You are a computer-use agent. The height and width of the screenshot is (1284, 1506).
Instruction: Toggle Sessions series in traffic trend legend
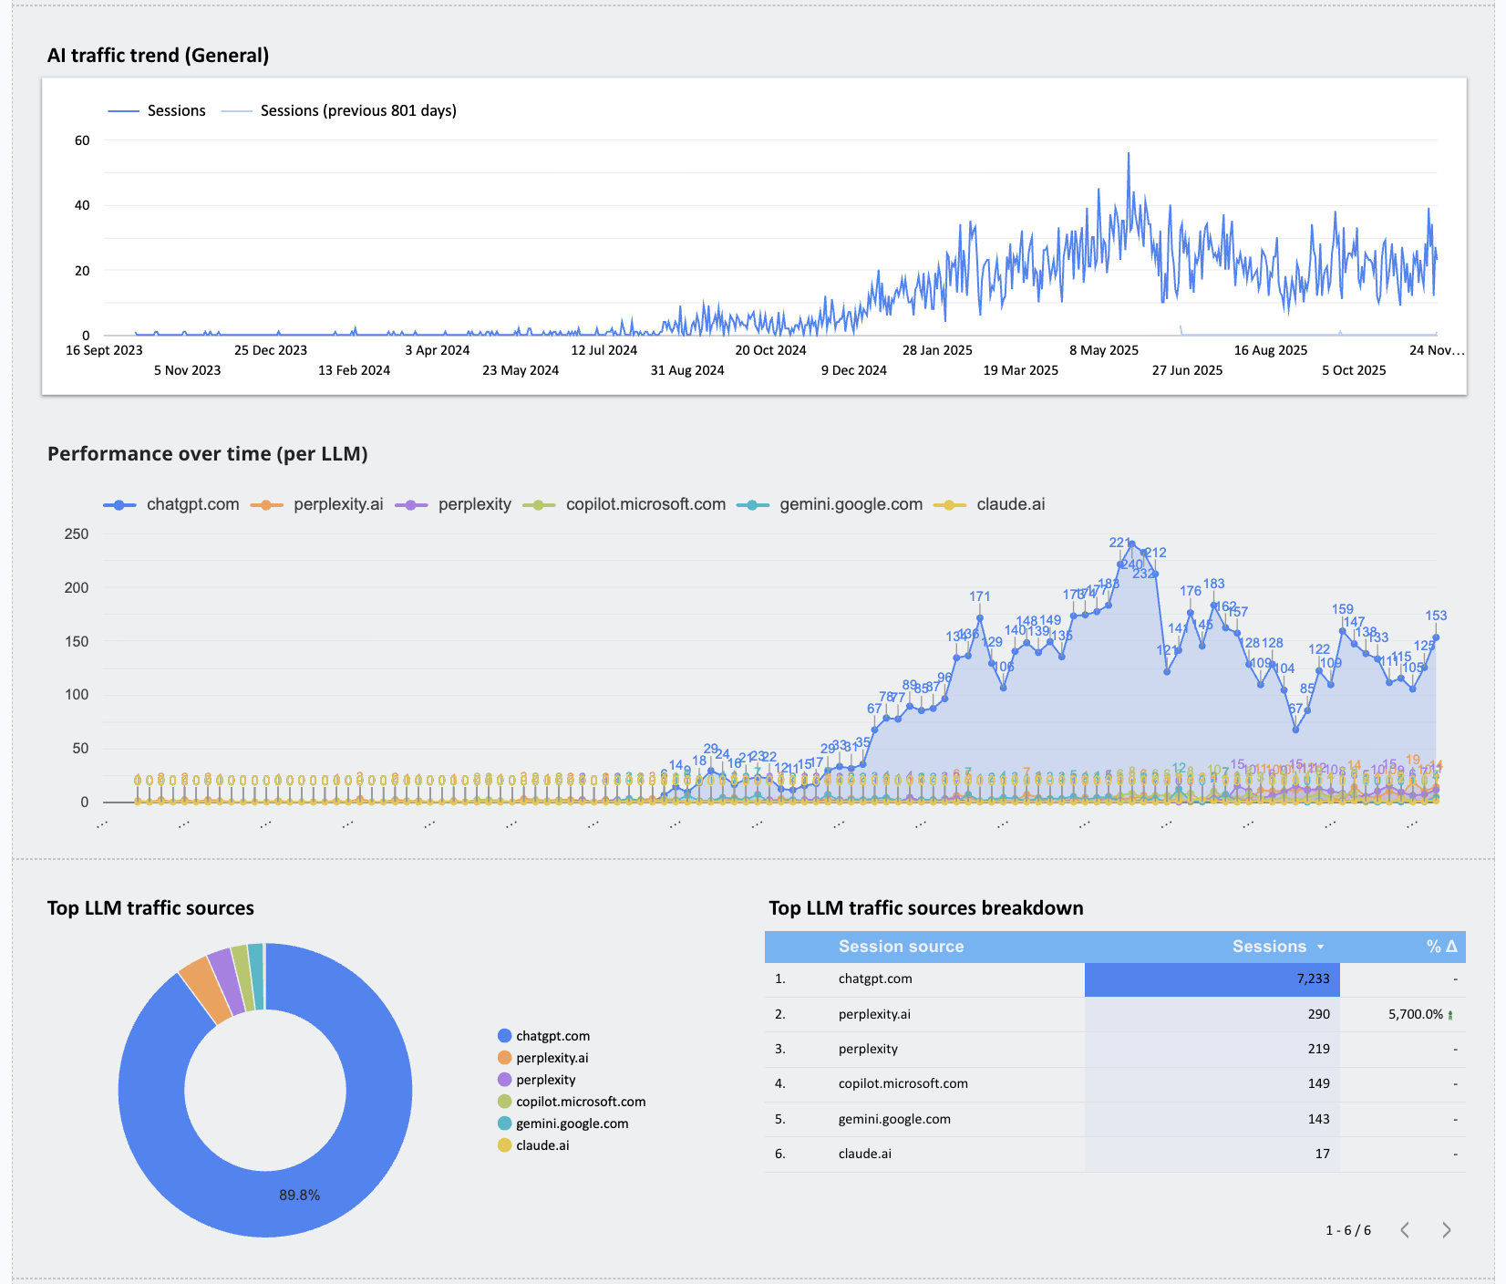click(157, 110)
